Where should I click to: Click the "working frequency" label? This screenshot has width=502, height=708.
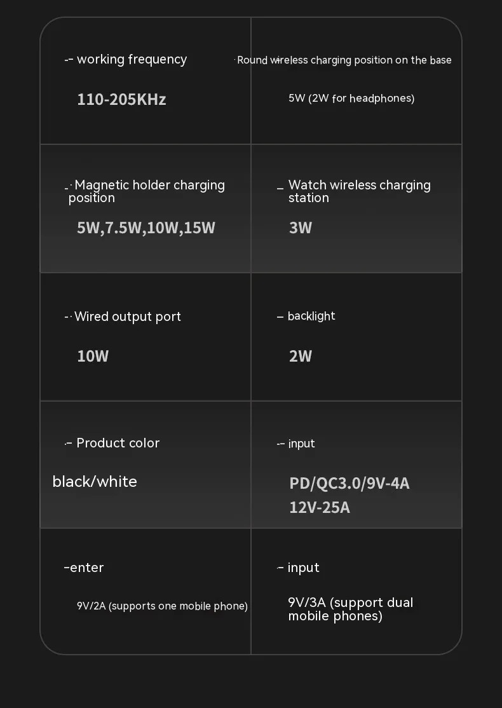pos(132,60)
